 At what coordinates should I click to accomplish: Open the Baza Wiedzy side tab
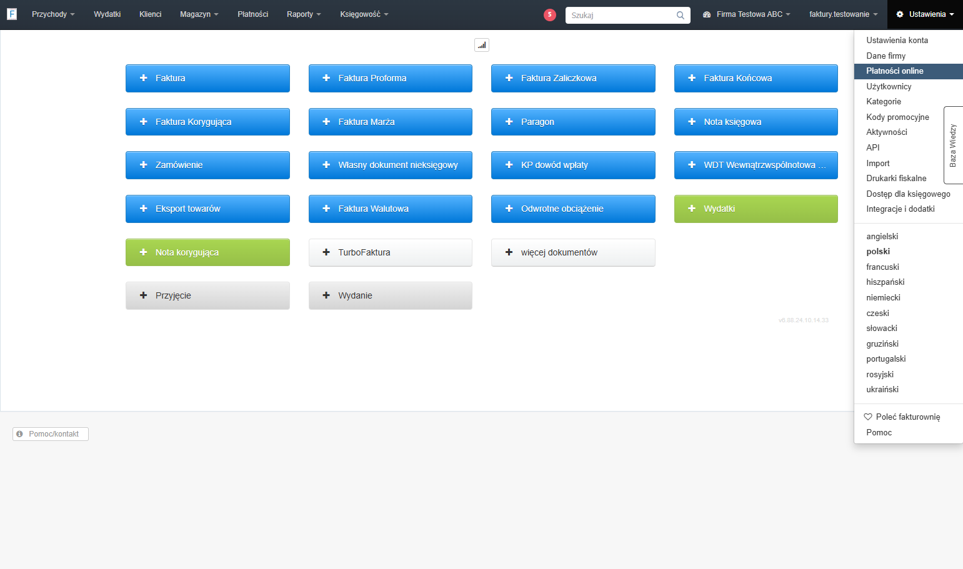[x=953, y=145]
